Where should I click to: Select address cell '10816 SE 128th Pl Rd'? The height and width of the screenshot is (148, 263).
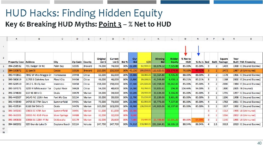tap(39, 120)
